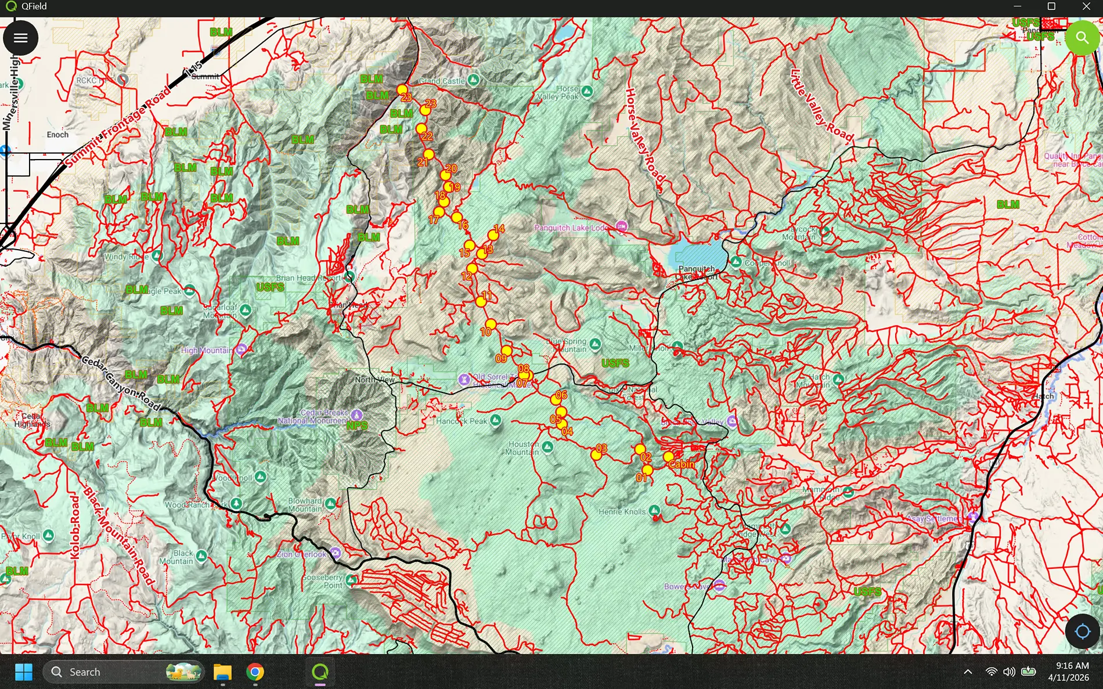
Task: Open File Explorer from the taskbar
Action: pyautogui.click(x=222, y=672)
